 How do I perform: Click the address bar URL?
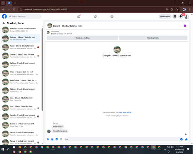point(45,10)
